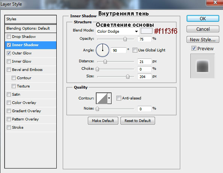
Task: Check Use Global Light option
Action: click(x=135, y=50)
